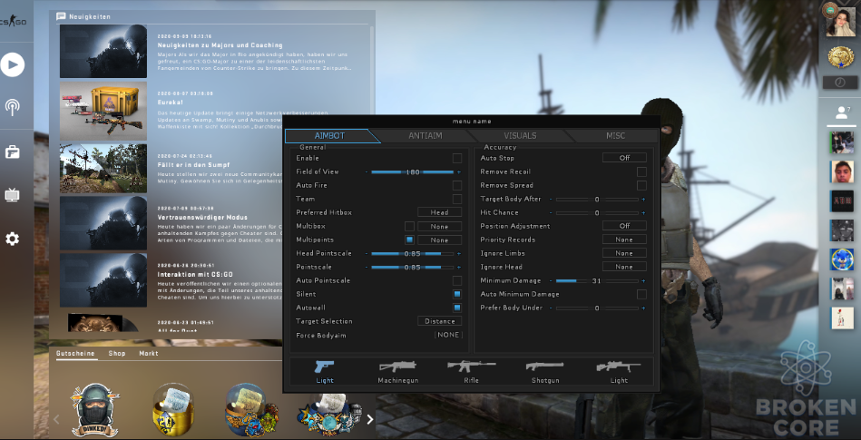Screen dimensions: 861x440
Task: Open the Interaktion mit CS:GO news article
Action: pos(195,274)
